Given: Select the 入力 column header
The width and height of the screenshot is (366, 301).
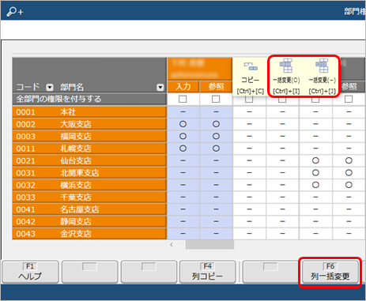Looking at the screenshot, I should click(x=183, y=87).
